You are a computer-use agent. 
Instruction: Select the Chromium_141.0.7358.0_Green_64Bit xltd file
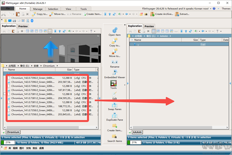pos(51,114)
